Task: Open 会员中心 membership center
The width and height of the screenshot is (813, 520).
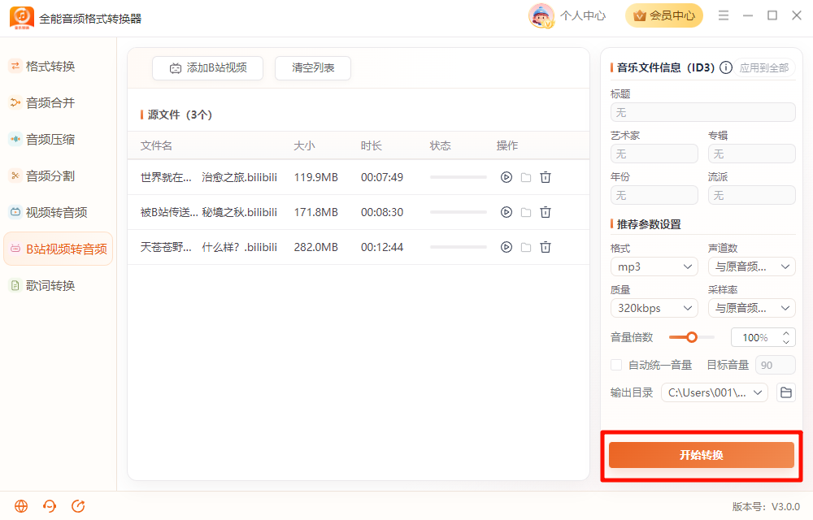Action: [664, 15]
